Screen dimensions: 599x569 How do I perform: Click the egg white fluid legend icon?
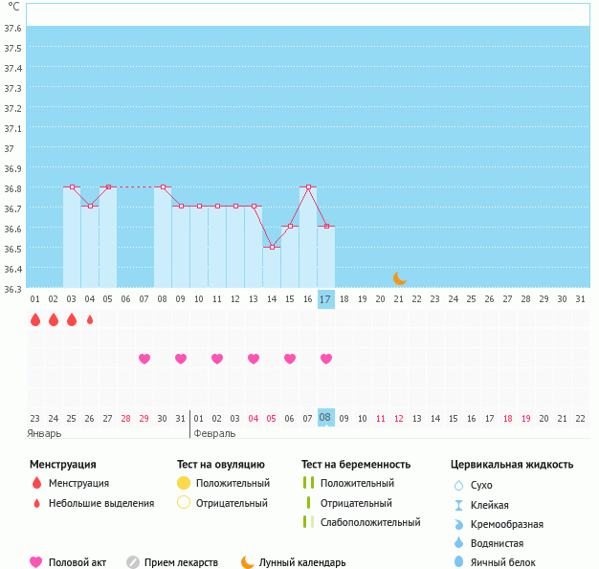[457, 562]
